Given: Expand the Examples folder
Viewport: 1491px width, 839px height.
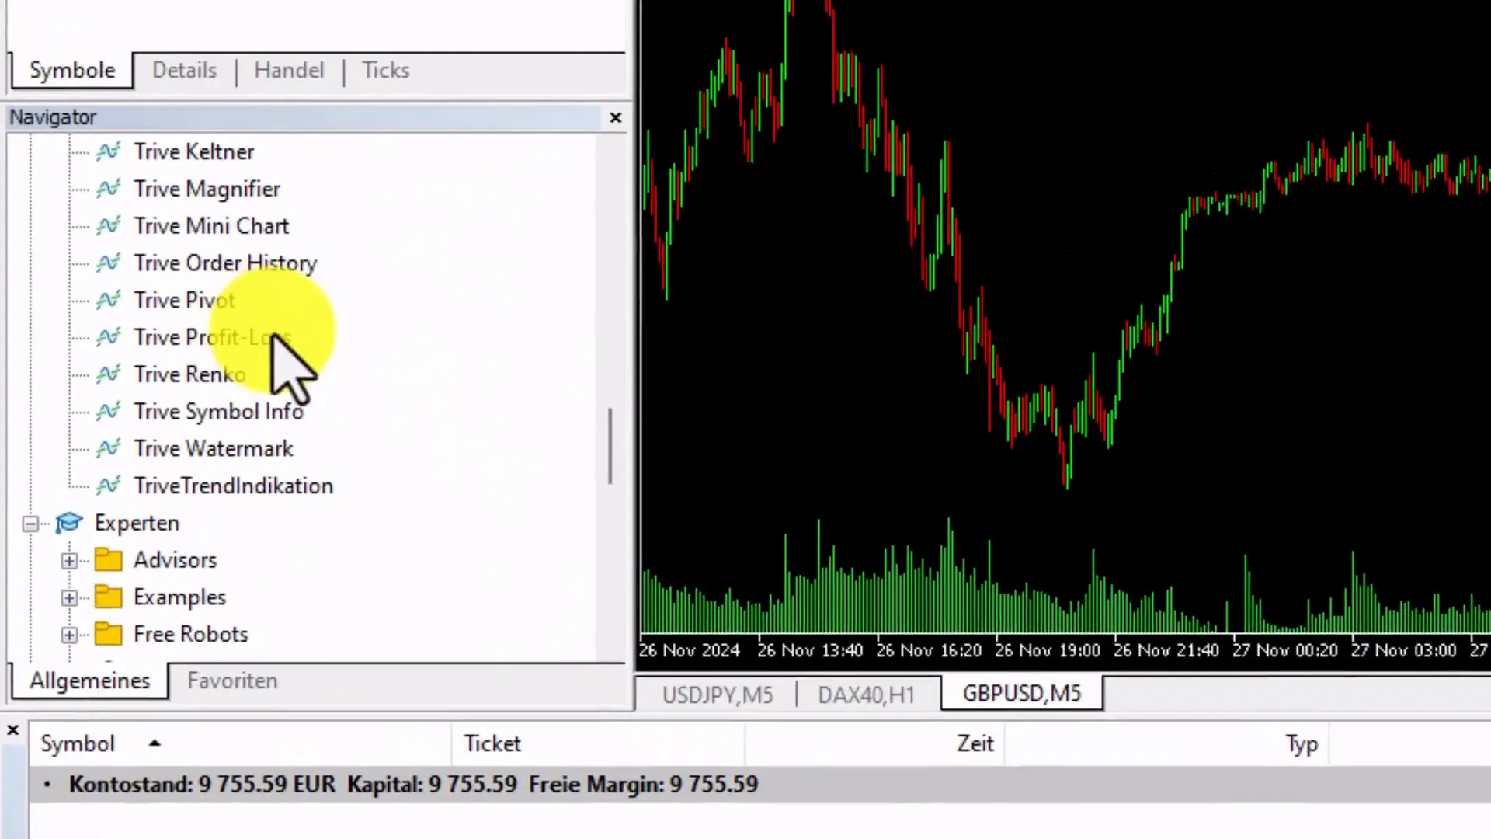Looking at the screenshot, I should [x=69, y=598].
